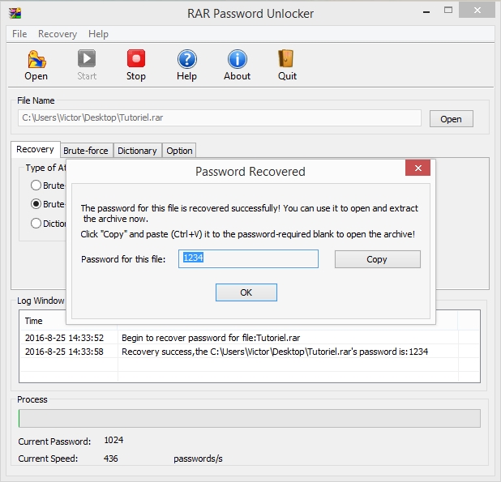Screen dimensions: 501x482
Task: Show About info with blue i icon
Action: tap(237, 59)
